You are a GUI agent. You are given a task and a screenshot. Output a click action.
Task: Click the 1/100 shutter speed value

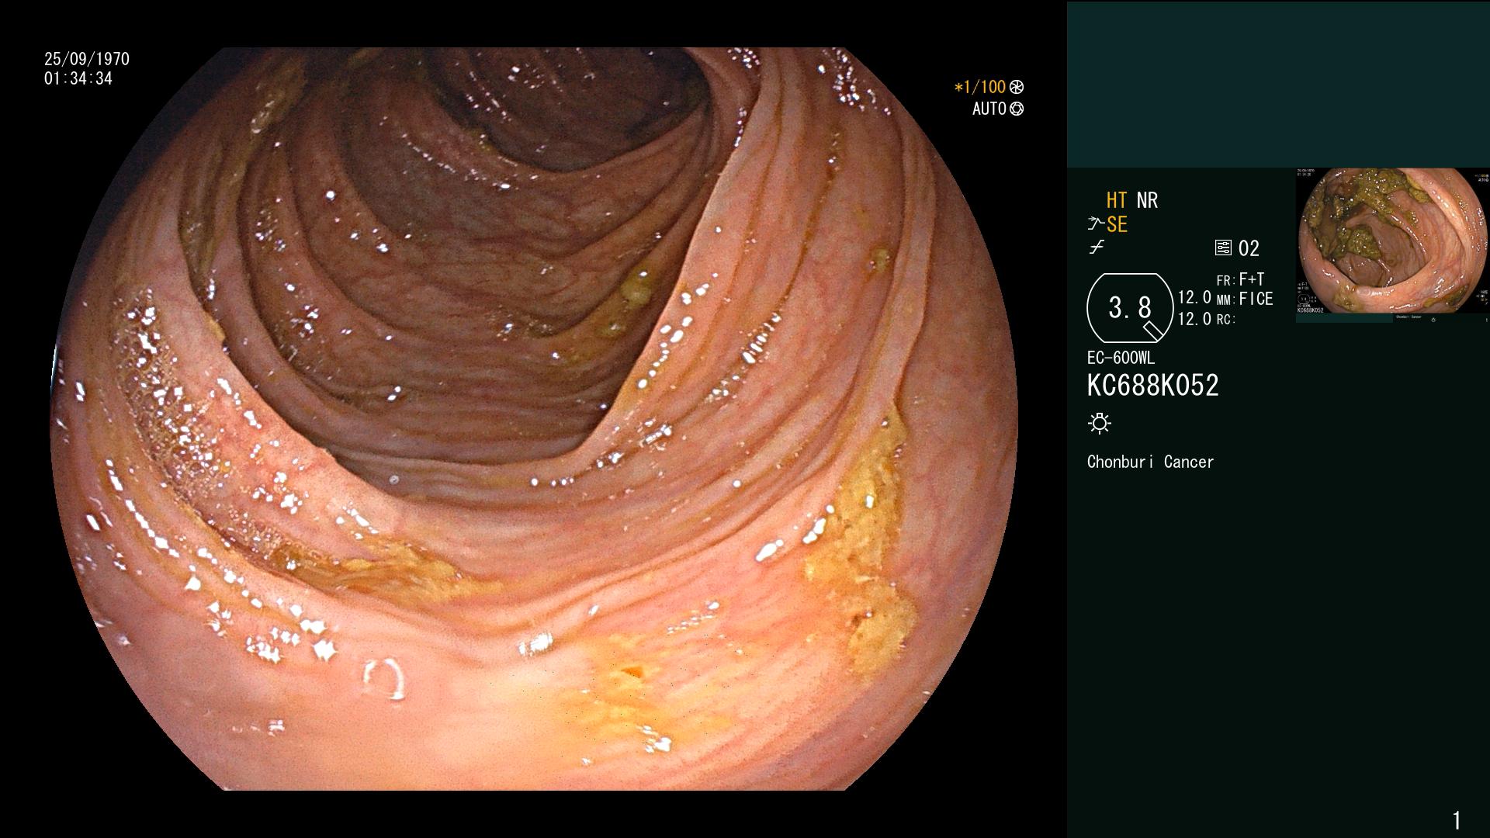[x=980, y=87]
